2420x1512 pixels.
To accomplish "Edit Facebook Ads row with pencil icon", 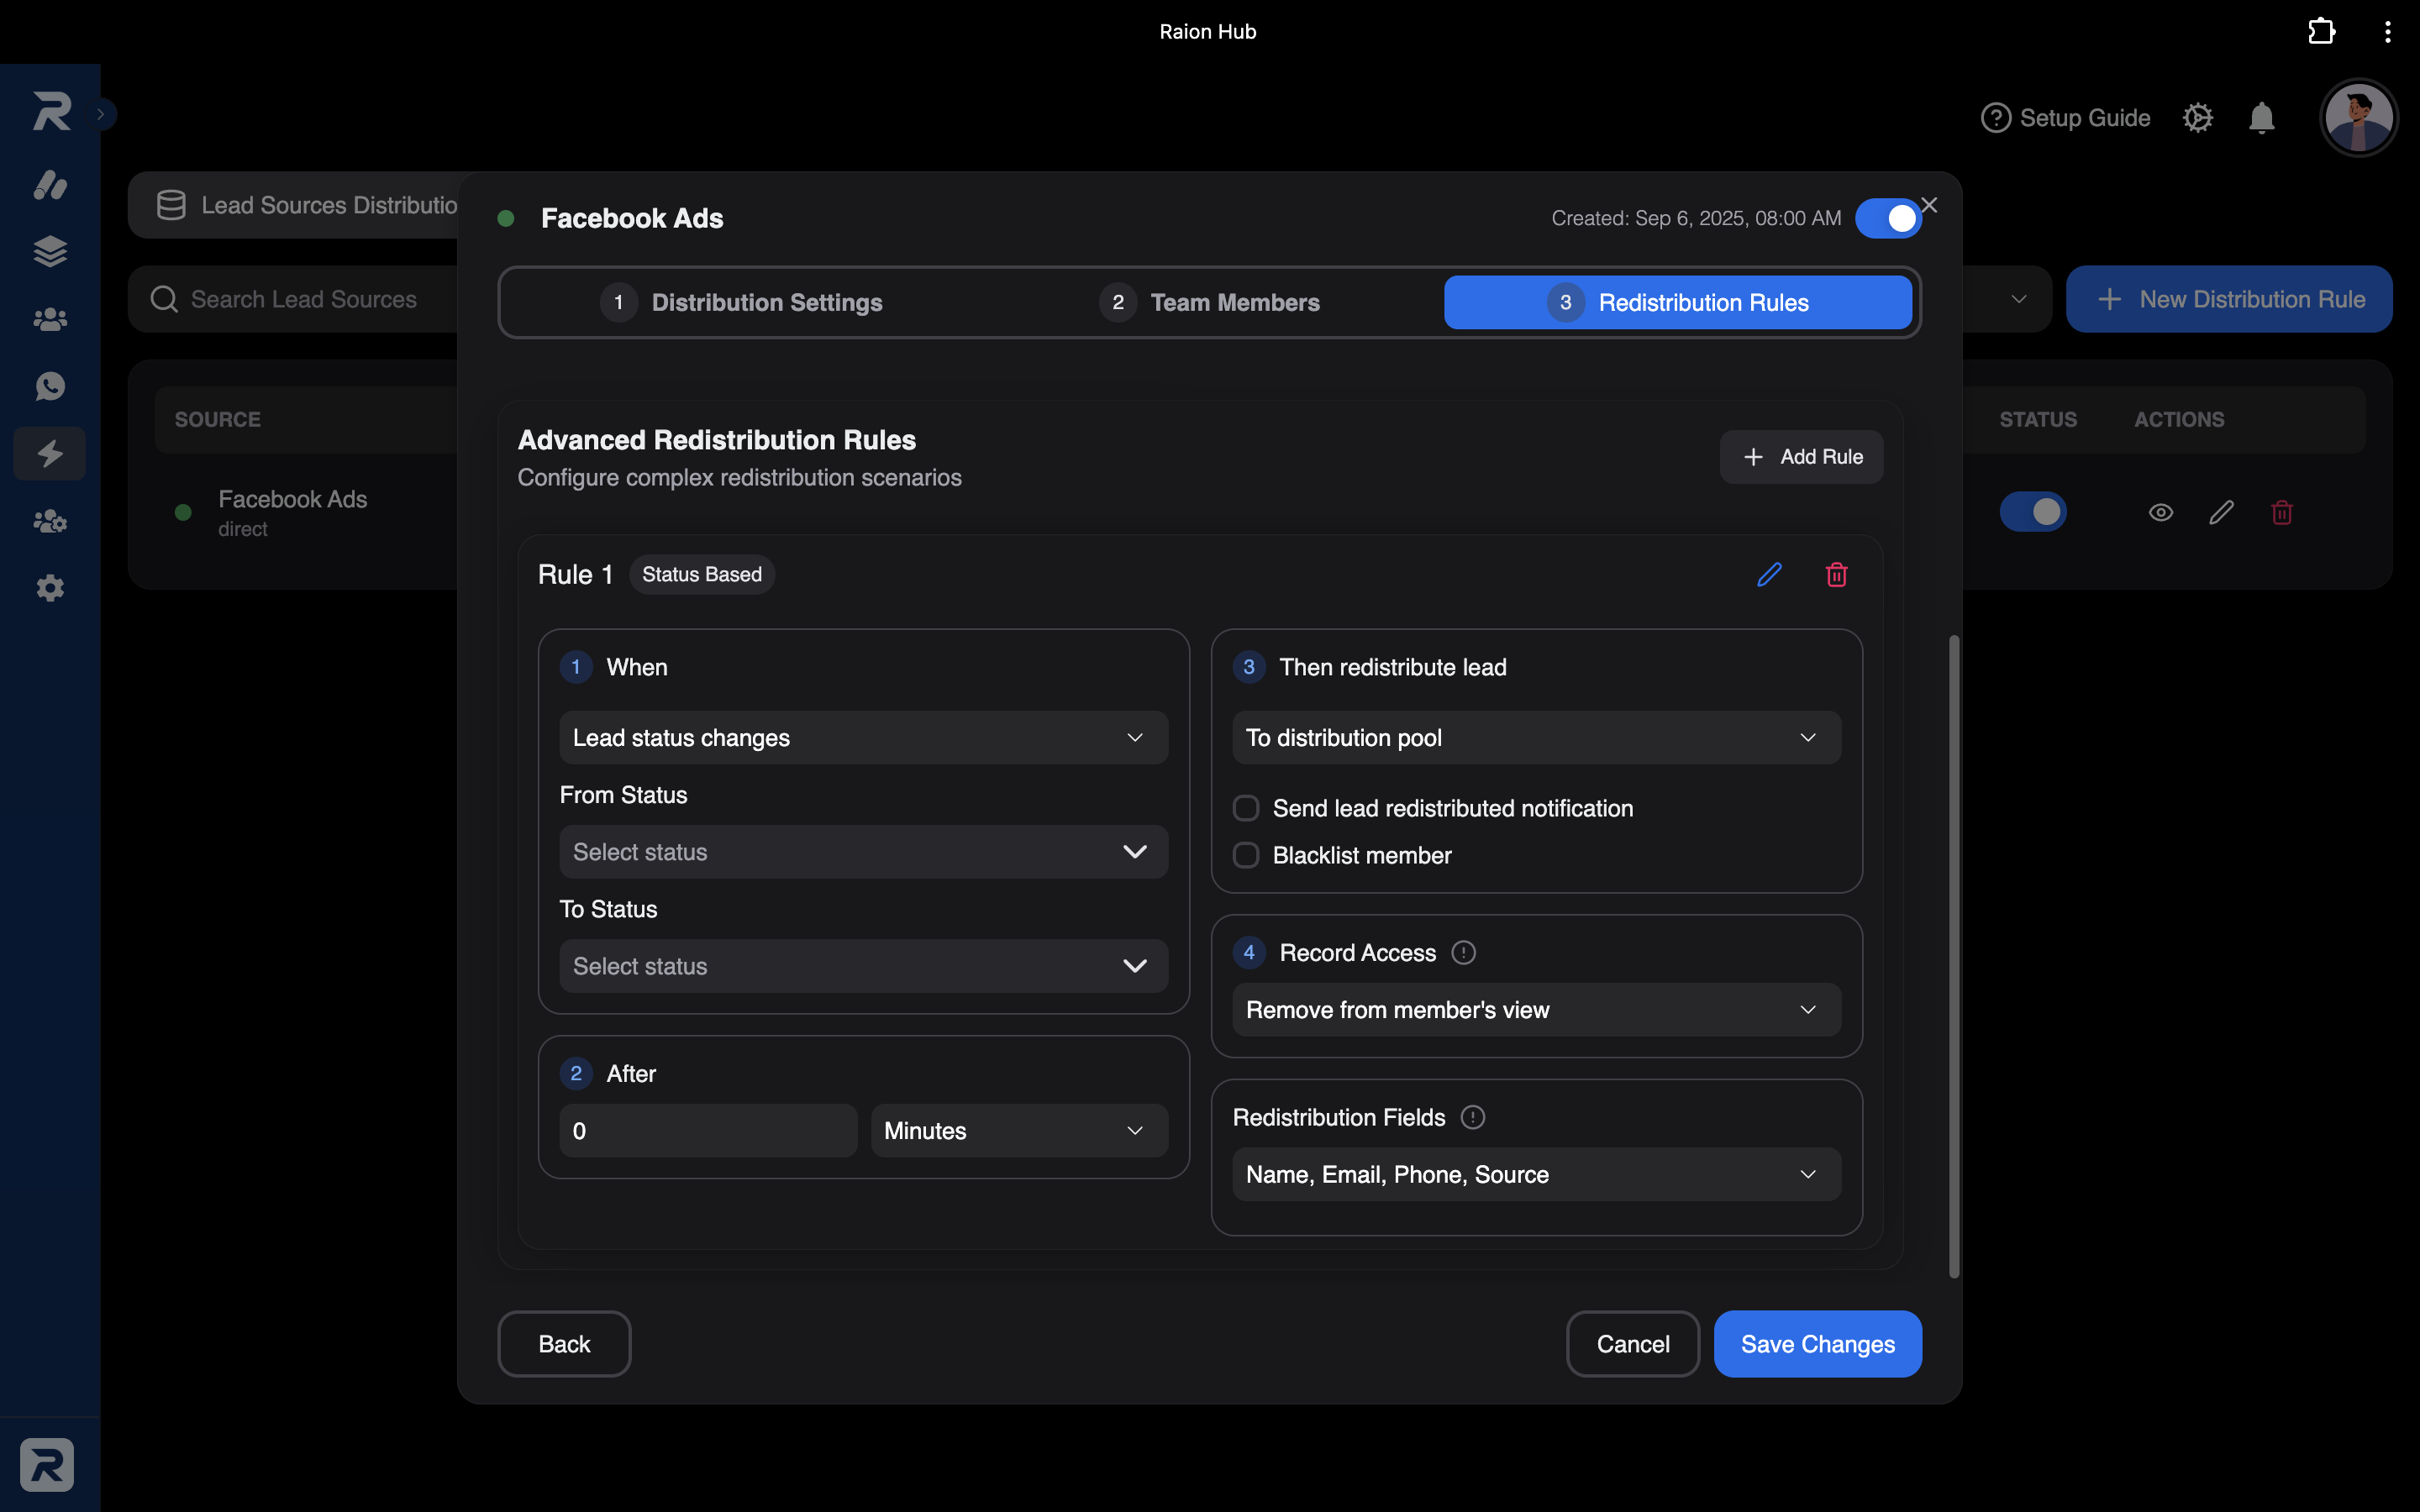I will coord(2221,513).
